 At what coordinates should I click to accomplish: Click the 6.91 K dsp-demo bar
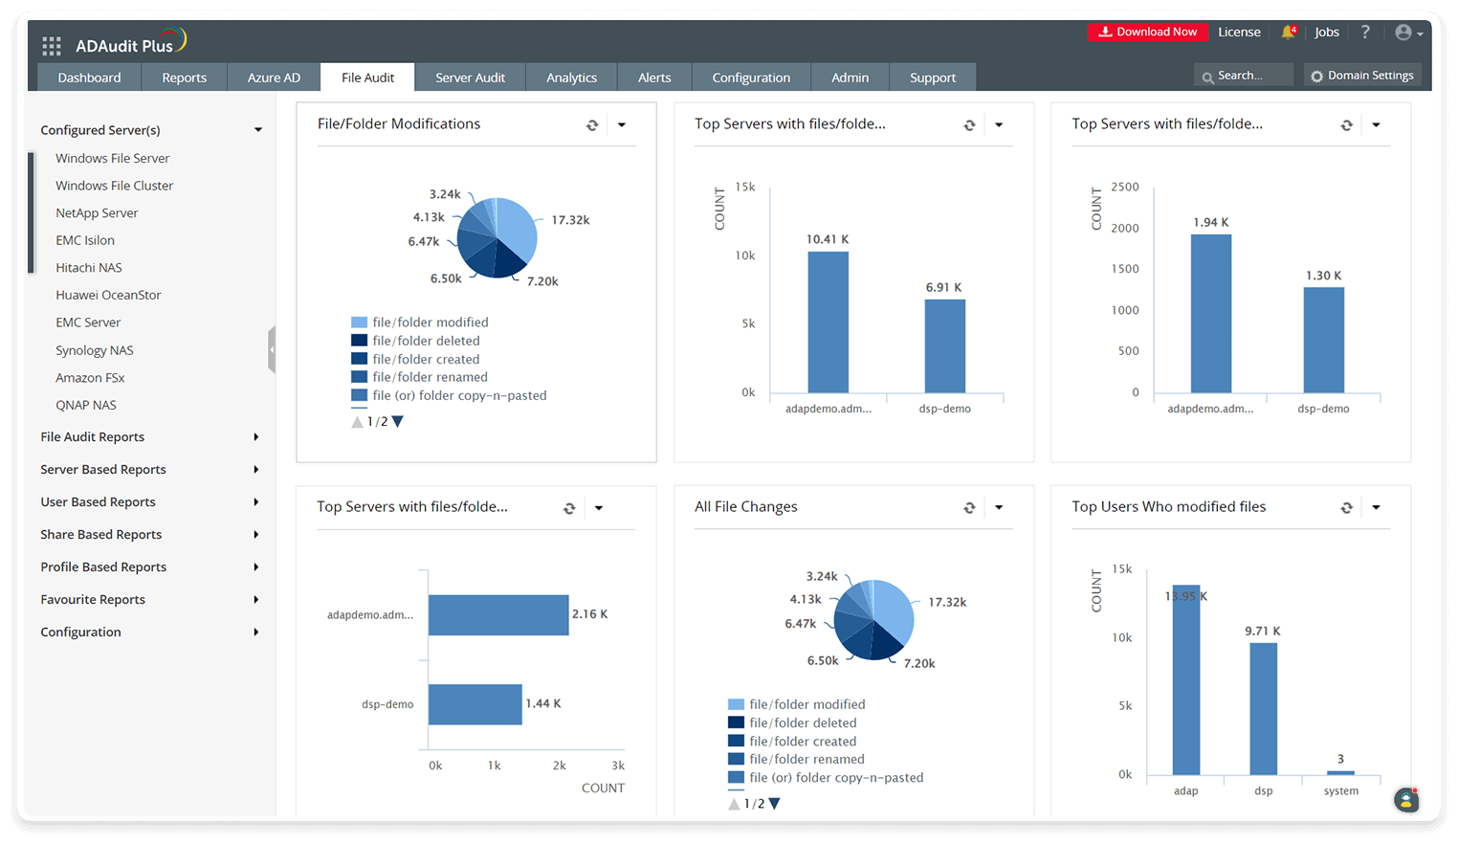945,346
